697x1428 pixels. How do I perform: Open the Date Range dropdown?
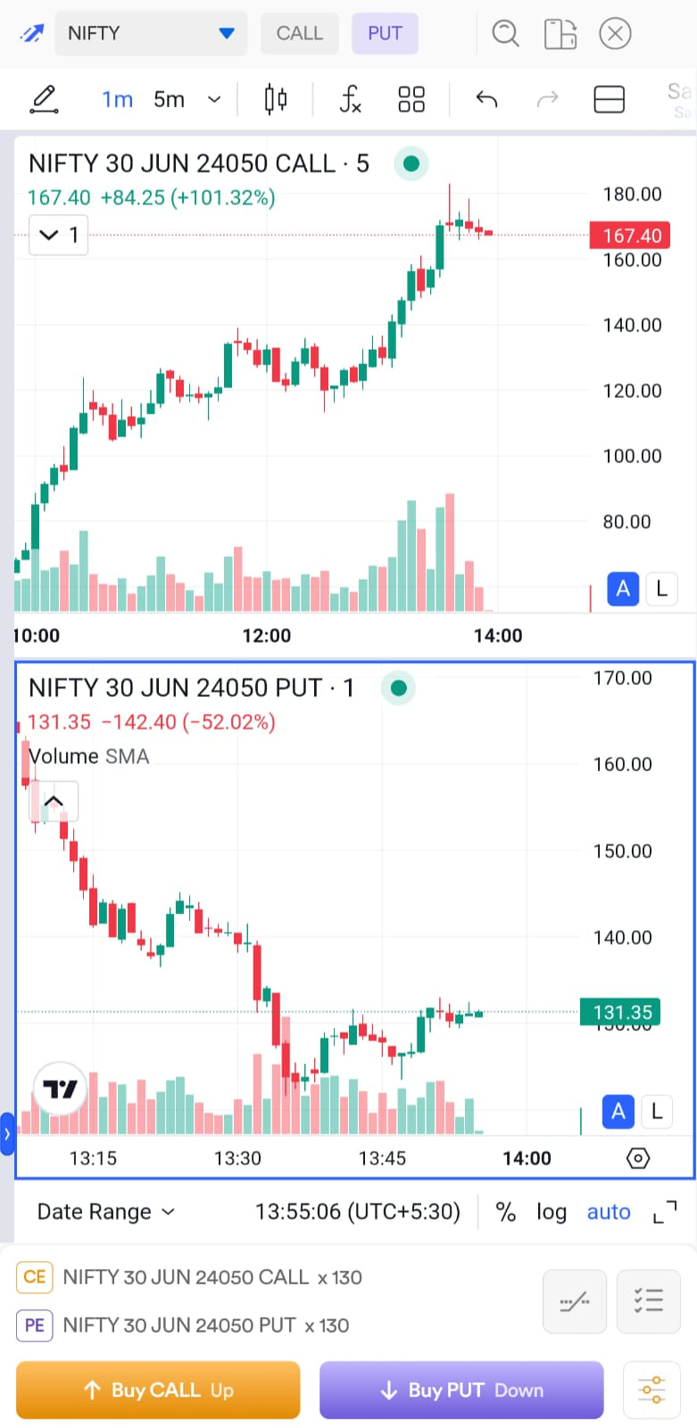105,1212
